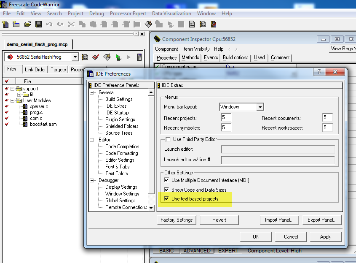Viewport: 356px width, 263px height.
Task: Click Apply in IDE Preferences
Action: [x=326, y=237]
